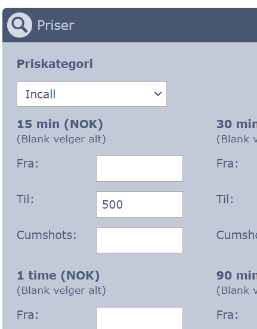The width and height of the screenshot is (257, 329).
Task: Click the Fra label in 30 min column
Action: [x=227, y=163]
